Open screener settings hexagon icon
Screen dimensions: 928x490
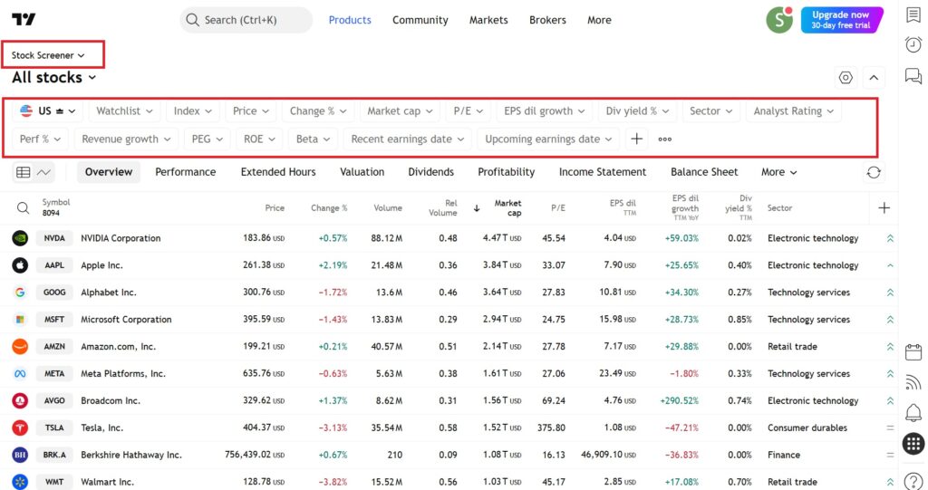pyautogui.click(x=846, y=78)
